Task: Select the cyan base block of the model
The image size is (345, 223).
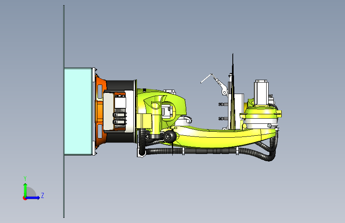Action: (78, 111)
